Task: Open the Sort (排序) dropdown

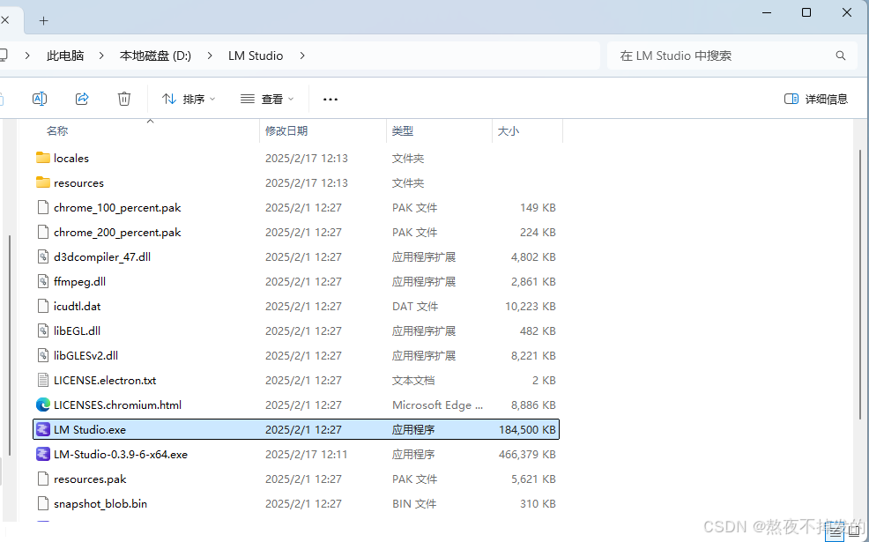Action: [189, 100]
